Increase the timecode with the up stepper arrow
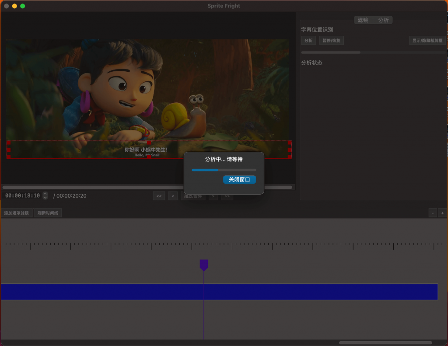Viewport: 448px width, 346px height. (x=45, y=194)
